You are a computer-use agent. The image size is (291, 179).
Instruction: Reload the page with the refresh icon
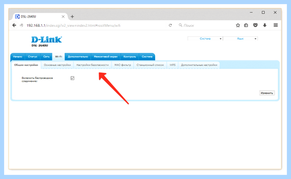point(170,25)
